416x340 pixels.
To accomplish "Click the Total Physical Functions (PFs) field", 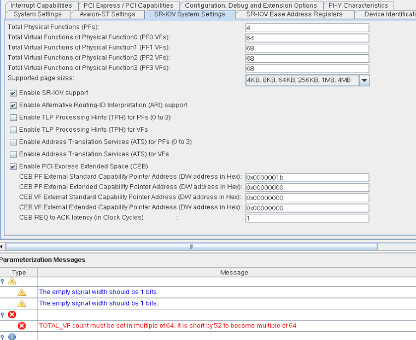I will coord(307,28).
